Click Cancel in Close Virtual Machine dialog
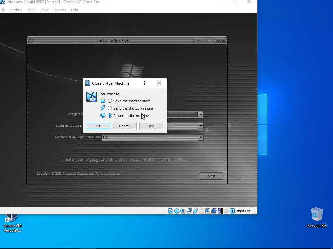 (125, 126)
